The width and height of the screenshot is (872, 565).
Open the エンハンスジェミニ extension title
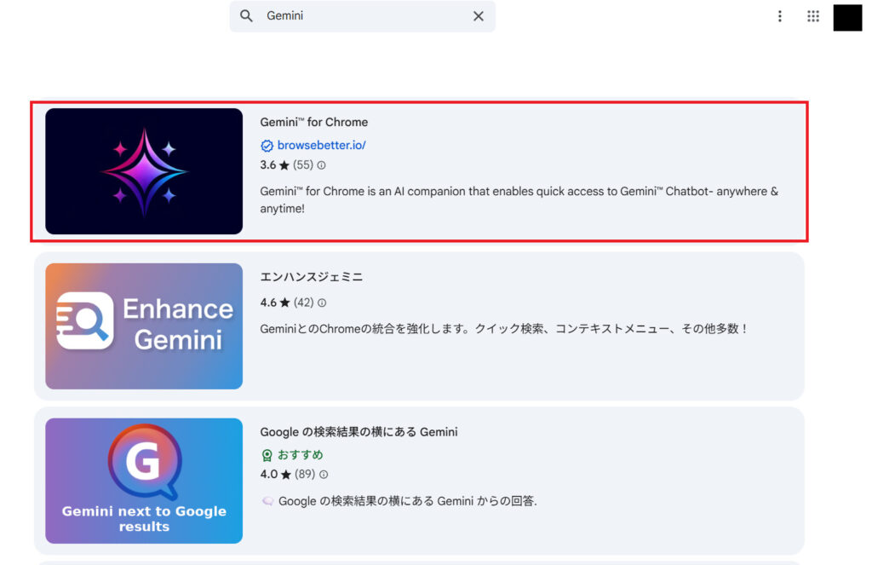pyautogui.click(x=312, y=277)
